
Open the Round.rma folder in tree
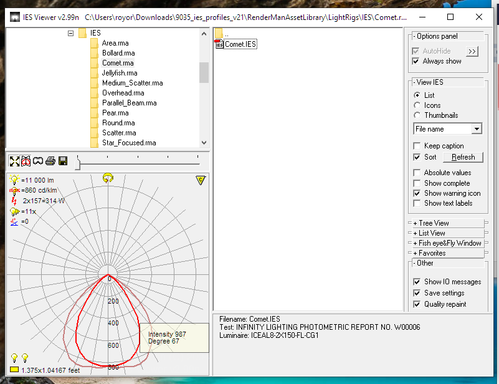coord(118,123)
